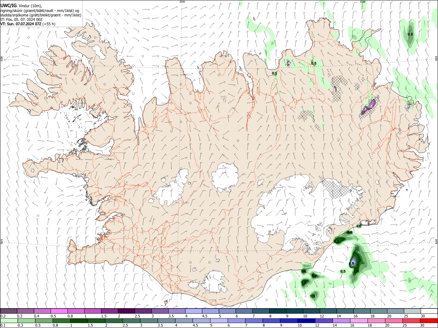Click the '6.6' precipitation maximum offshore southeast
Image resolution: width=438 pixels, height=328 pixels.
pyautogui.click(x=351, y=264)
